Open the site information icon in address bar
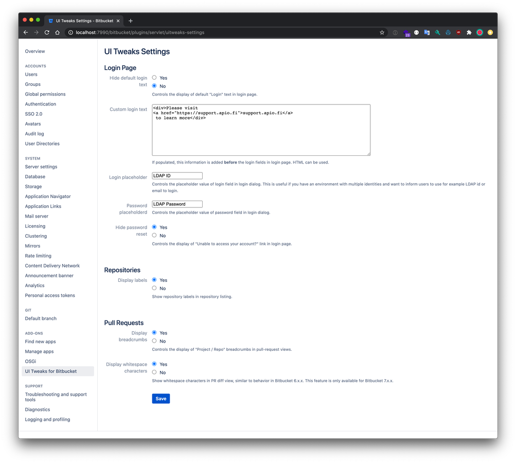Viewport: 516px width, 463px height. pos(70,32)
